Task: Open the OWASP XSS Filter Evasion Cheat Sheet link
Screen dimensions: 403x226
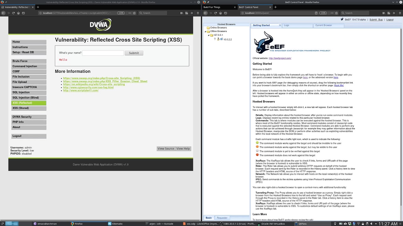Action: pos(105,81)
